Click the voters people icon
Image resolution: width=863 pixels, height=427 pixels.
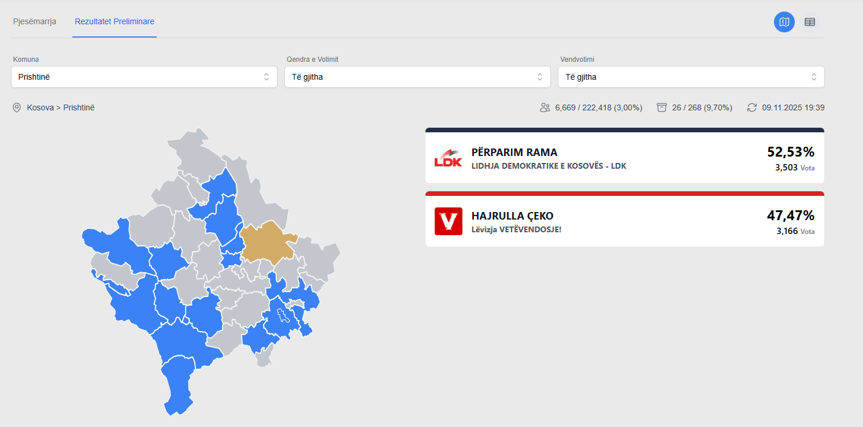[x=545, y=107]
